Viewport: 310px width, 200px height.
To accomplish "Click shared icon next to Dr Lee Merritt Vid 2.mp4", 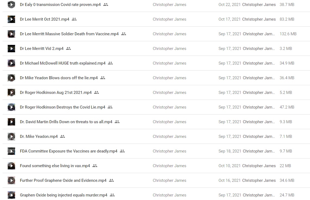I will point(68,48).
